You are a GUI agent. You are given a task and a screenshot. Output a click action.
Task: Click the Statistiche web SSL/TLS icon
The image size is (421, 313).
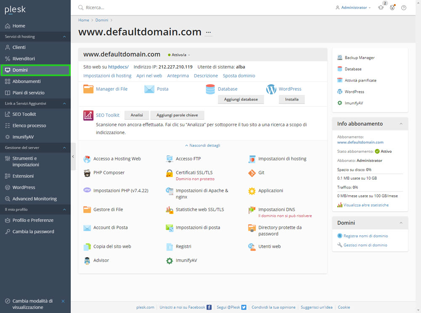pos(169,210)
